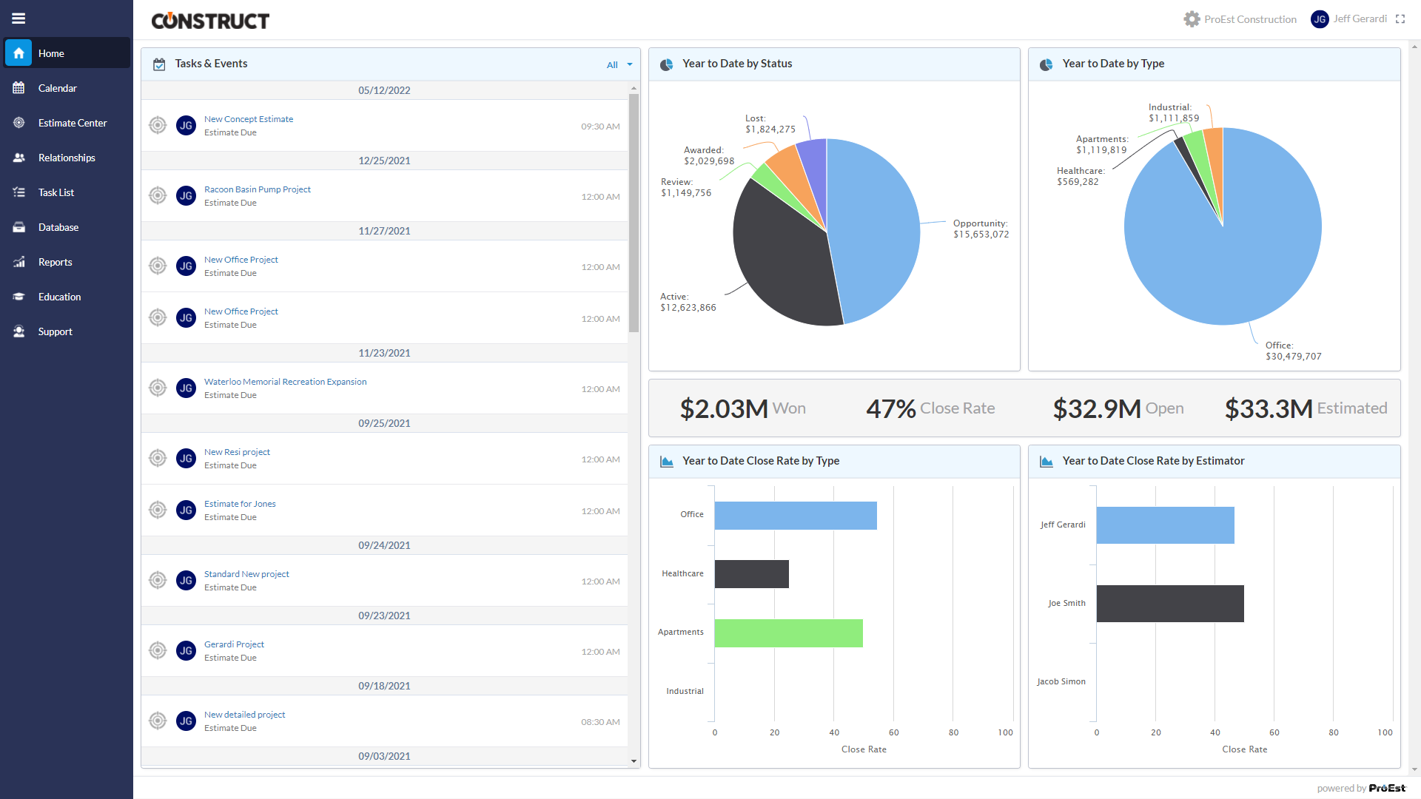Click the Tasks & Events scrollbar down arrow
This screenshot has width=1421, height=799.
click(634, 761)
